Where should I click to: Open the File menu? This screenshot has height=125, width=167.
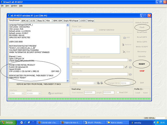pyautogui.click(x=2, y=6)
